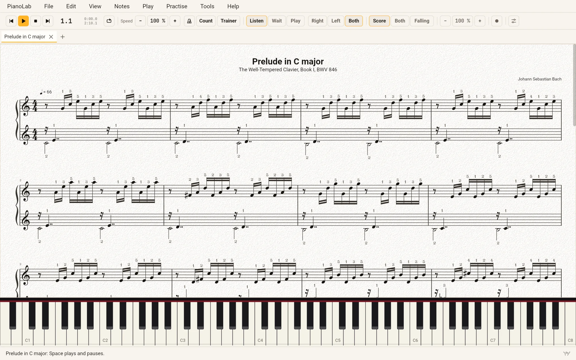Switch to Wait mode

pyautogui.click(x=277, y=21)
